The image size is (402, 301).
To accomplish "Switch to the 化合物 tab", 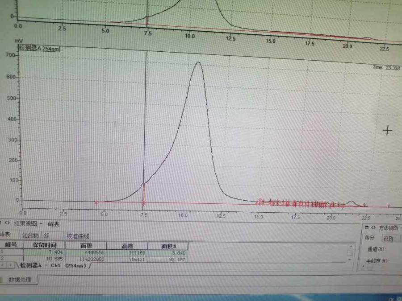I will click(x=30, y=235).
